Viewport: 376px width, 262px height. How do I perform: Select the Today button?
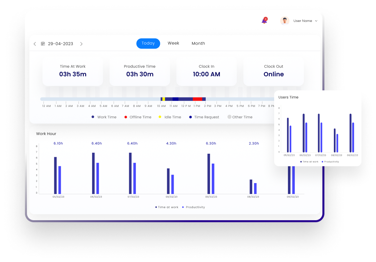tap(148, 43)
